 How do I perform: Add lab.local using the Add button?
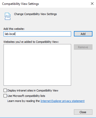83,34
